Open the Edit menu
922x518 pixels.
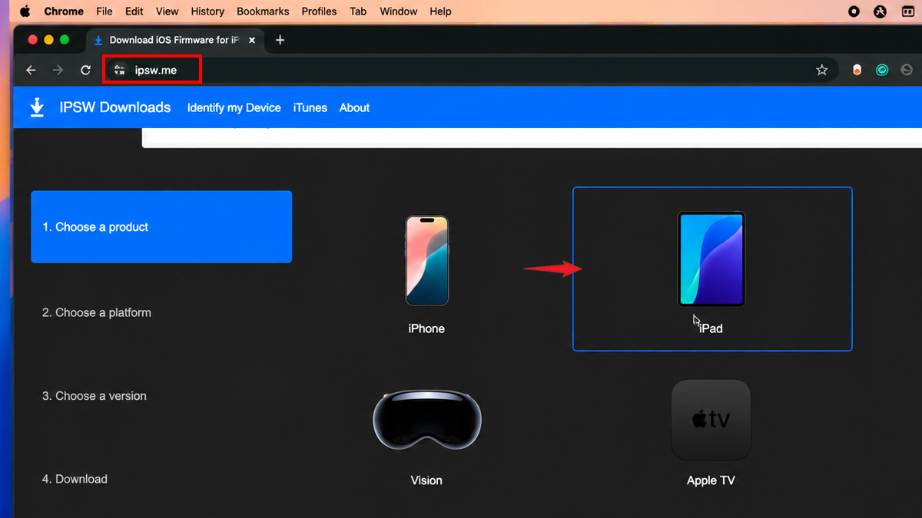click(x=134, y=12)
